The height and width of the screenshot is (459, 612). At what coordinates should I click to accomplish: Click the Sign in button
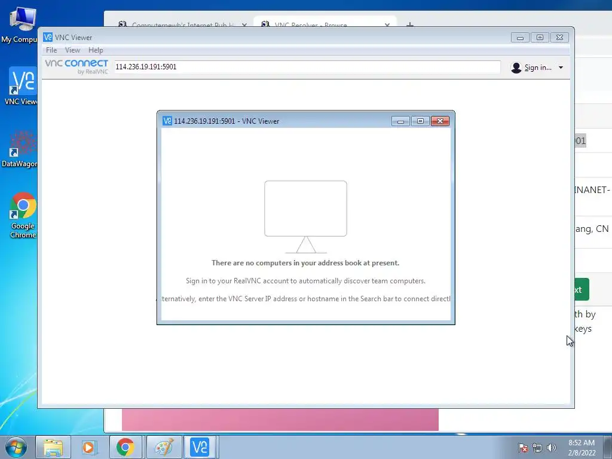pos(537,68)
